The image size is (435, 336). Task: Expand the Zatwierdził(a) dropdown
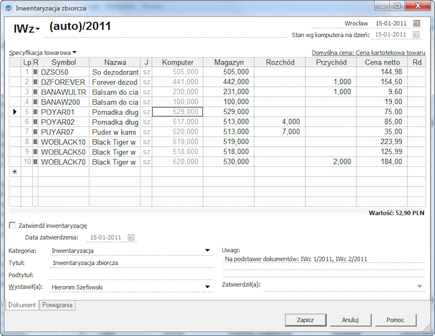point(419,286)
